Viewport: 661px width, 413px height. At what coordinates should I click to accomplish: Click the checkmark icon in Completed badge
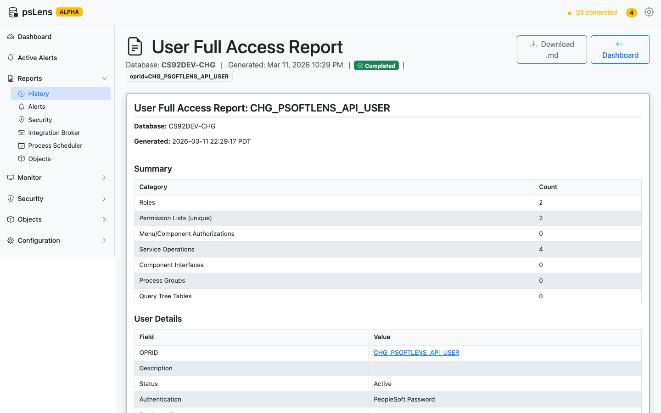pyautogui.click(x=360, y=66)
